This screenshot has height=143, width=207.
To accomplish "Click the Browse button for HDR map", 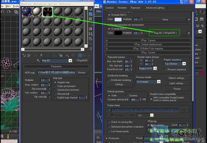I will (x=82, y=72).
